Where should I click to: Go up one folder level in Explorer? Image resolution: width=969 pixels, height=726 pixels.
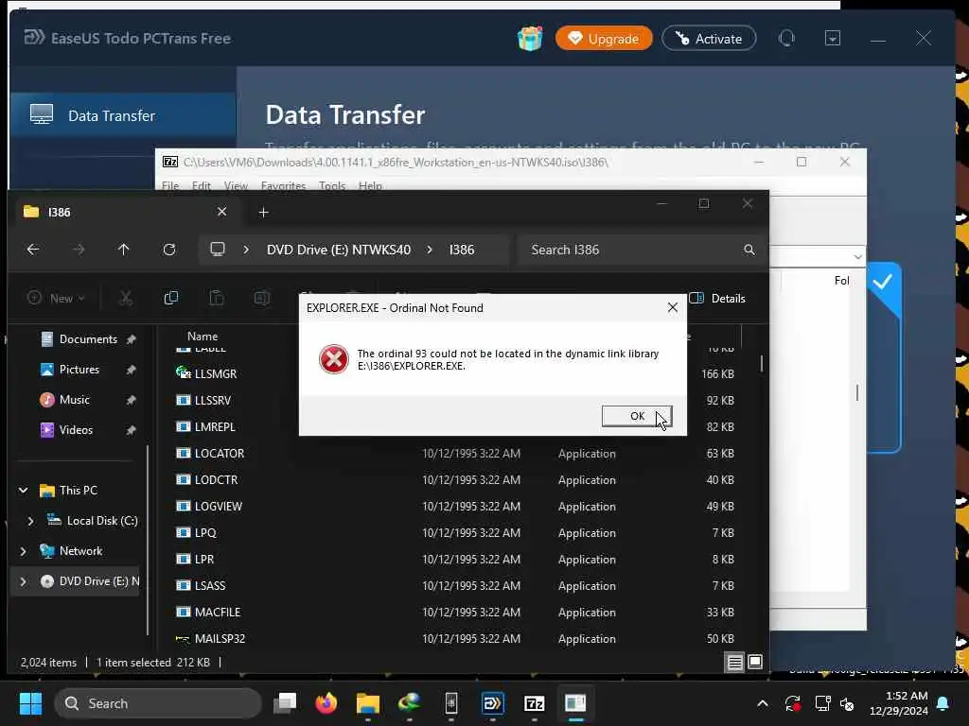(x=124, y=250)
